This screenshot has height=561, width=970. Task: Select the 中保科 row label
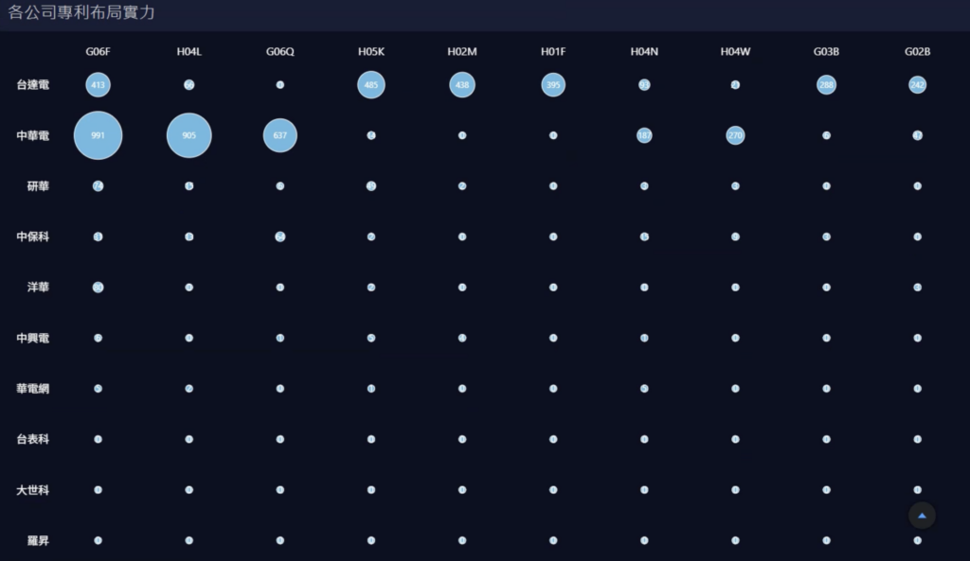coord(33,237)
